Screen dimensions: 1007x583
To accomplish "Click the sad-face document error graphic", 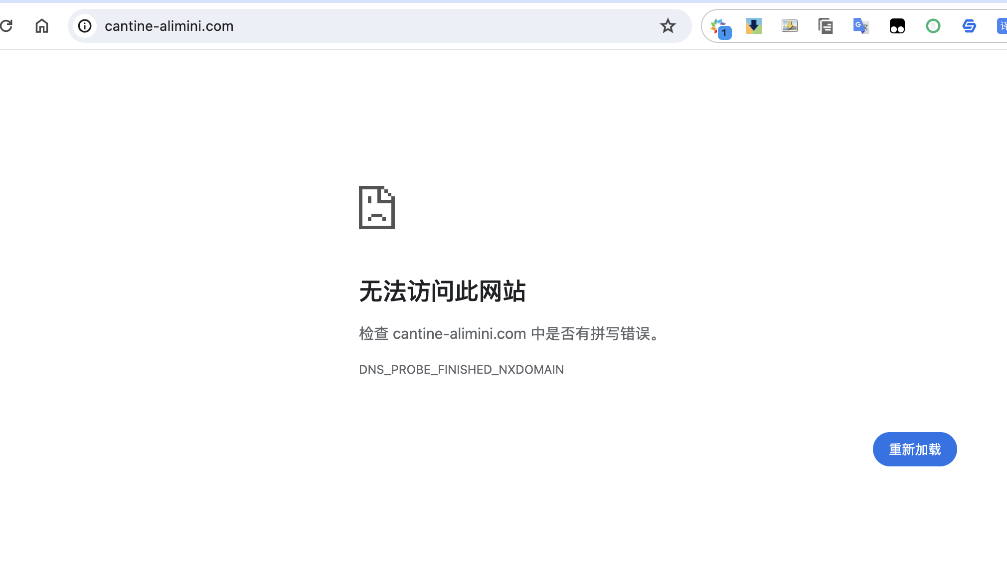I will [x=377, y=208].
